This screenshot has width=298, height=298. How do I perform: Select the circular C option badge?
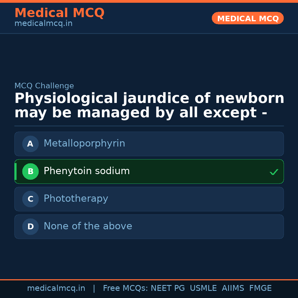pyautogui.click(x=30, y=199)
